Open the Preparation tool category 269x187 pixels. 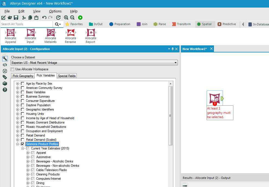pyautogui.click(x=120, y=24)
